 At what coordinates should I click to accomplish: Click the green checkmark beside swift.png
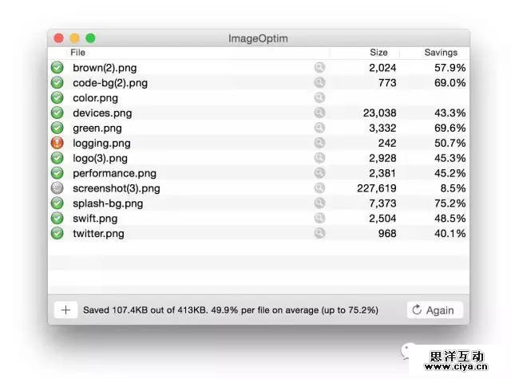57,219
